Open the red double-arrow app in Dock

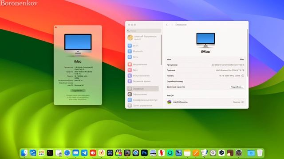tap(93, 153)
